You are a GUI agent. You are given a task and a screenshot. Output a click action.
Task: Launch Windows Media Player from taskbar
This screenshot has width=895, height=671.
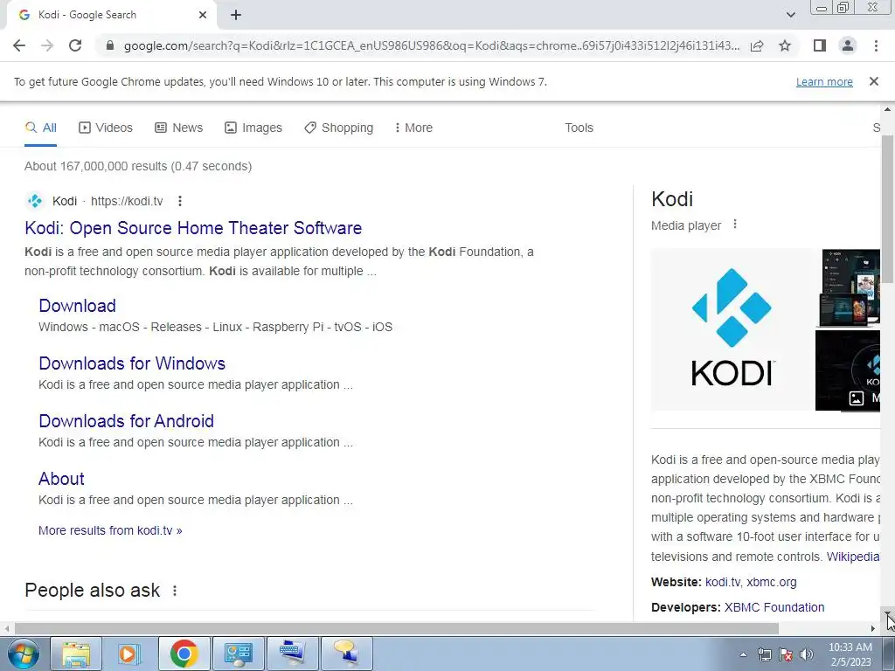click(x=129, y=654)
